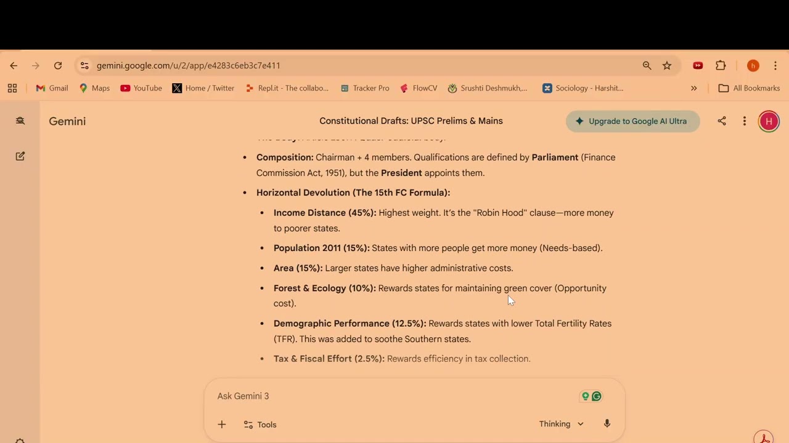Screen dimensions: 789x443
Task: Click the Population 2011 (15%) heading
Action: pyautogui.click(x=322, y=248)
